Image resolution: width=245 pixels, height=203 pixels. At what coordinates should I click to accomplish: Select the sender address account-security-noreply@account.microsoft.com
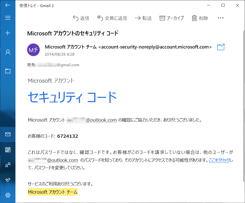155,47
